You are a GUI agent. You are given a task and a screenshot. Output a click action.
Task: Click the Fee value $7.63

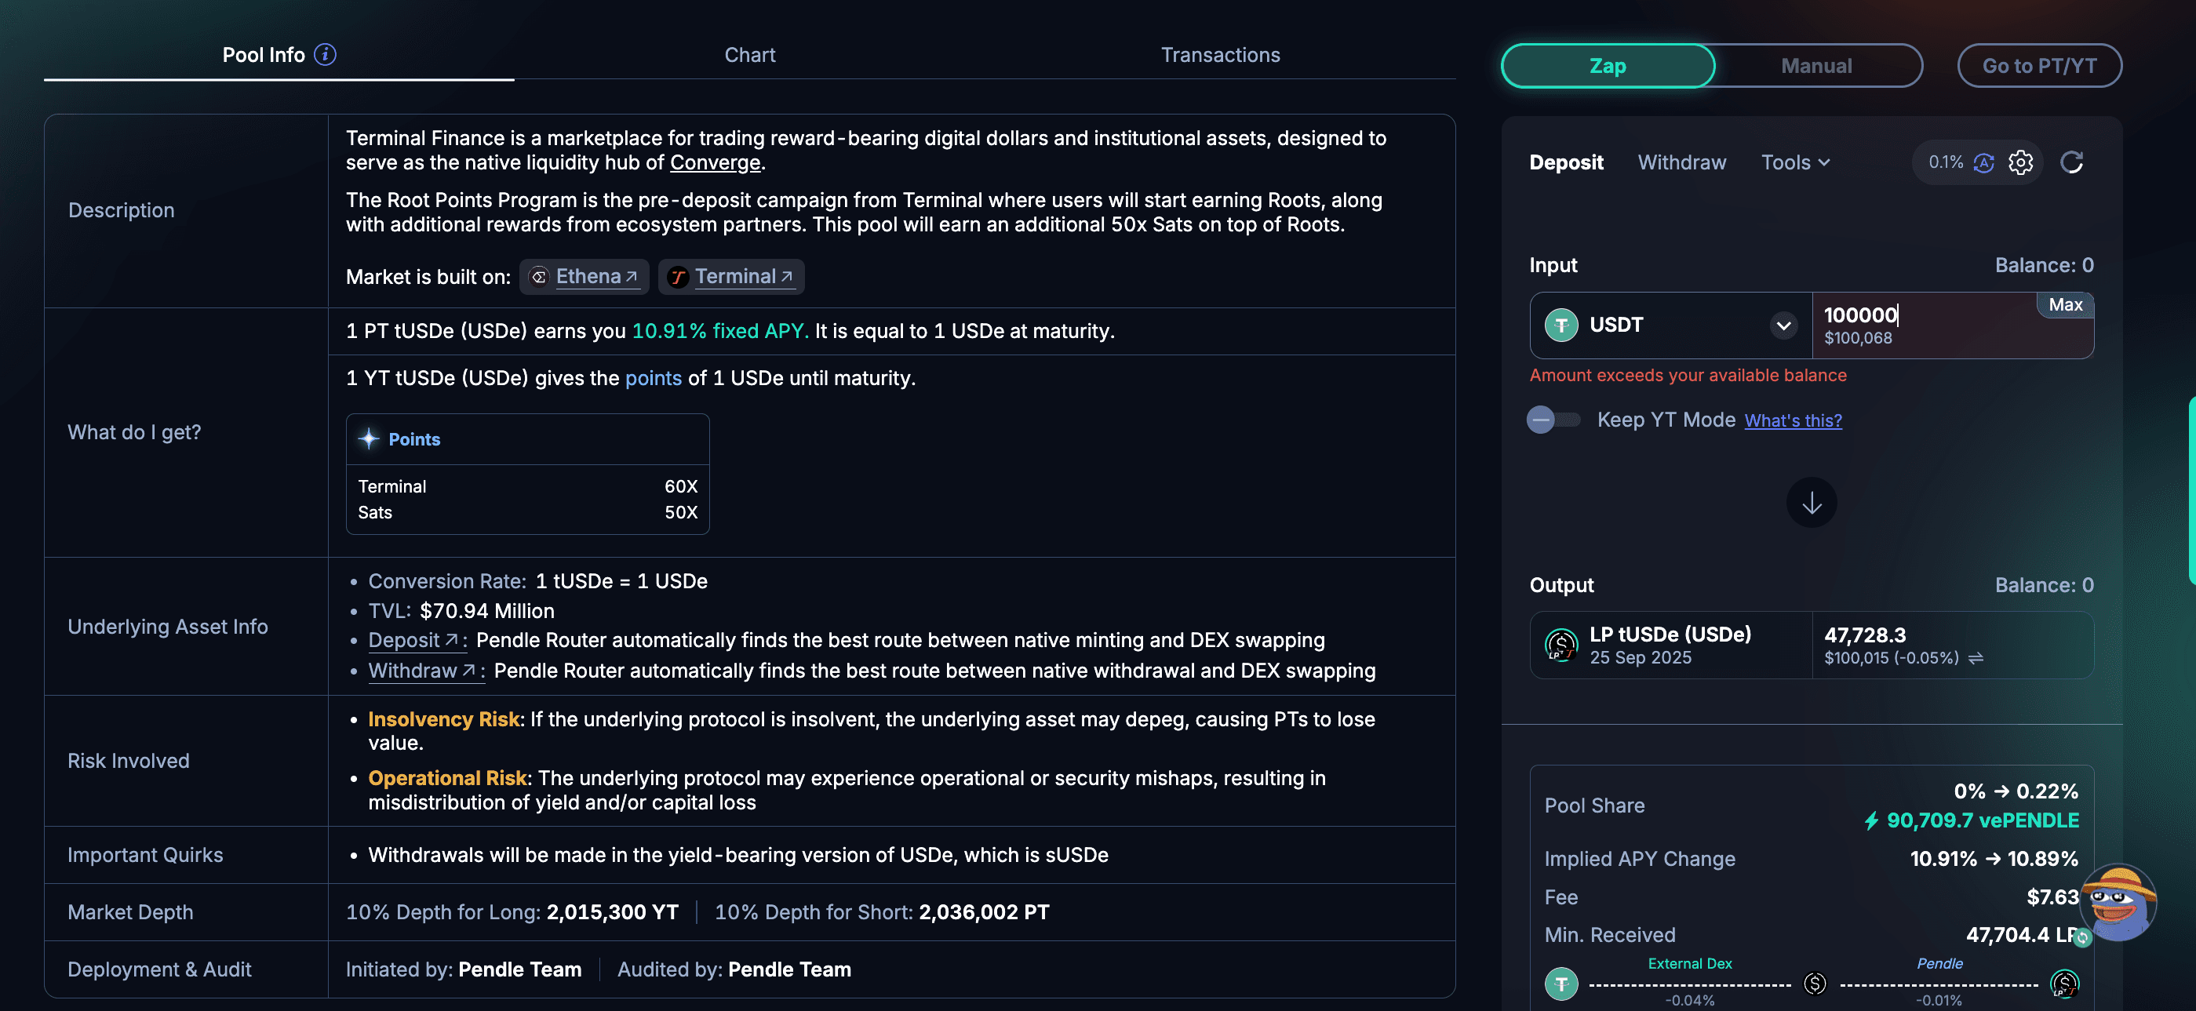tap(2052, 896)
